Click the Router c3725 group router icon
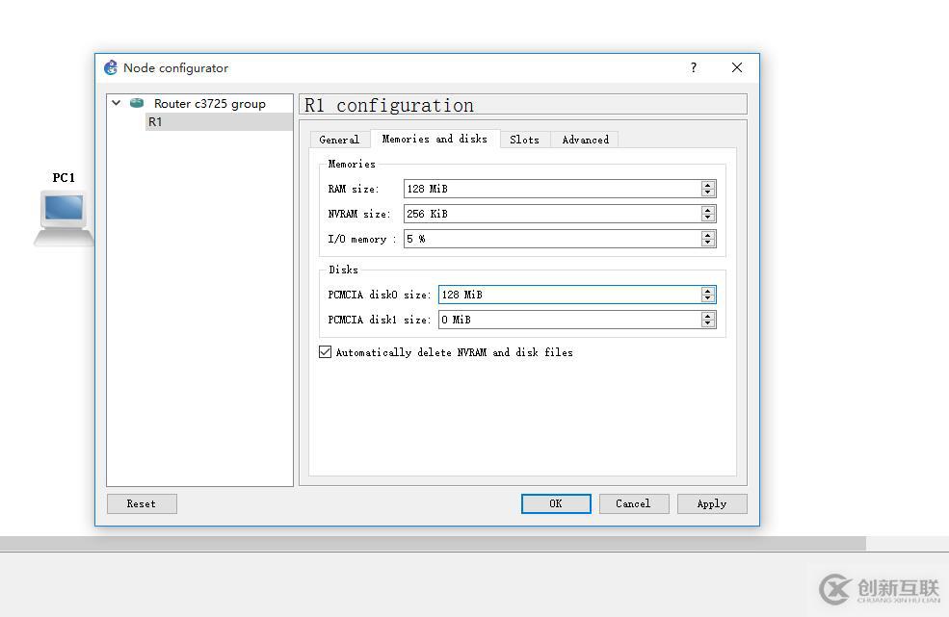 coord(137,103)
